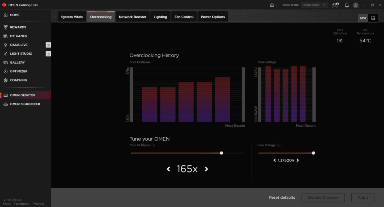The height and width of the screenshot is (207, 384).
Task: Click the Core Multiplier info icon
Action: point(153,145)
